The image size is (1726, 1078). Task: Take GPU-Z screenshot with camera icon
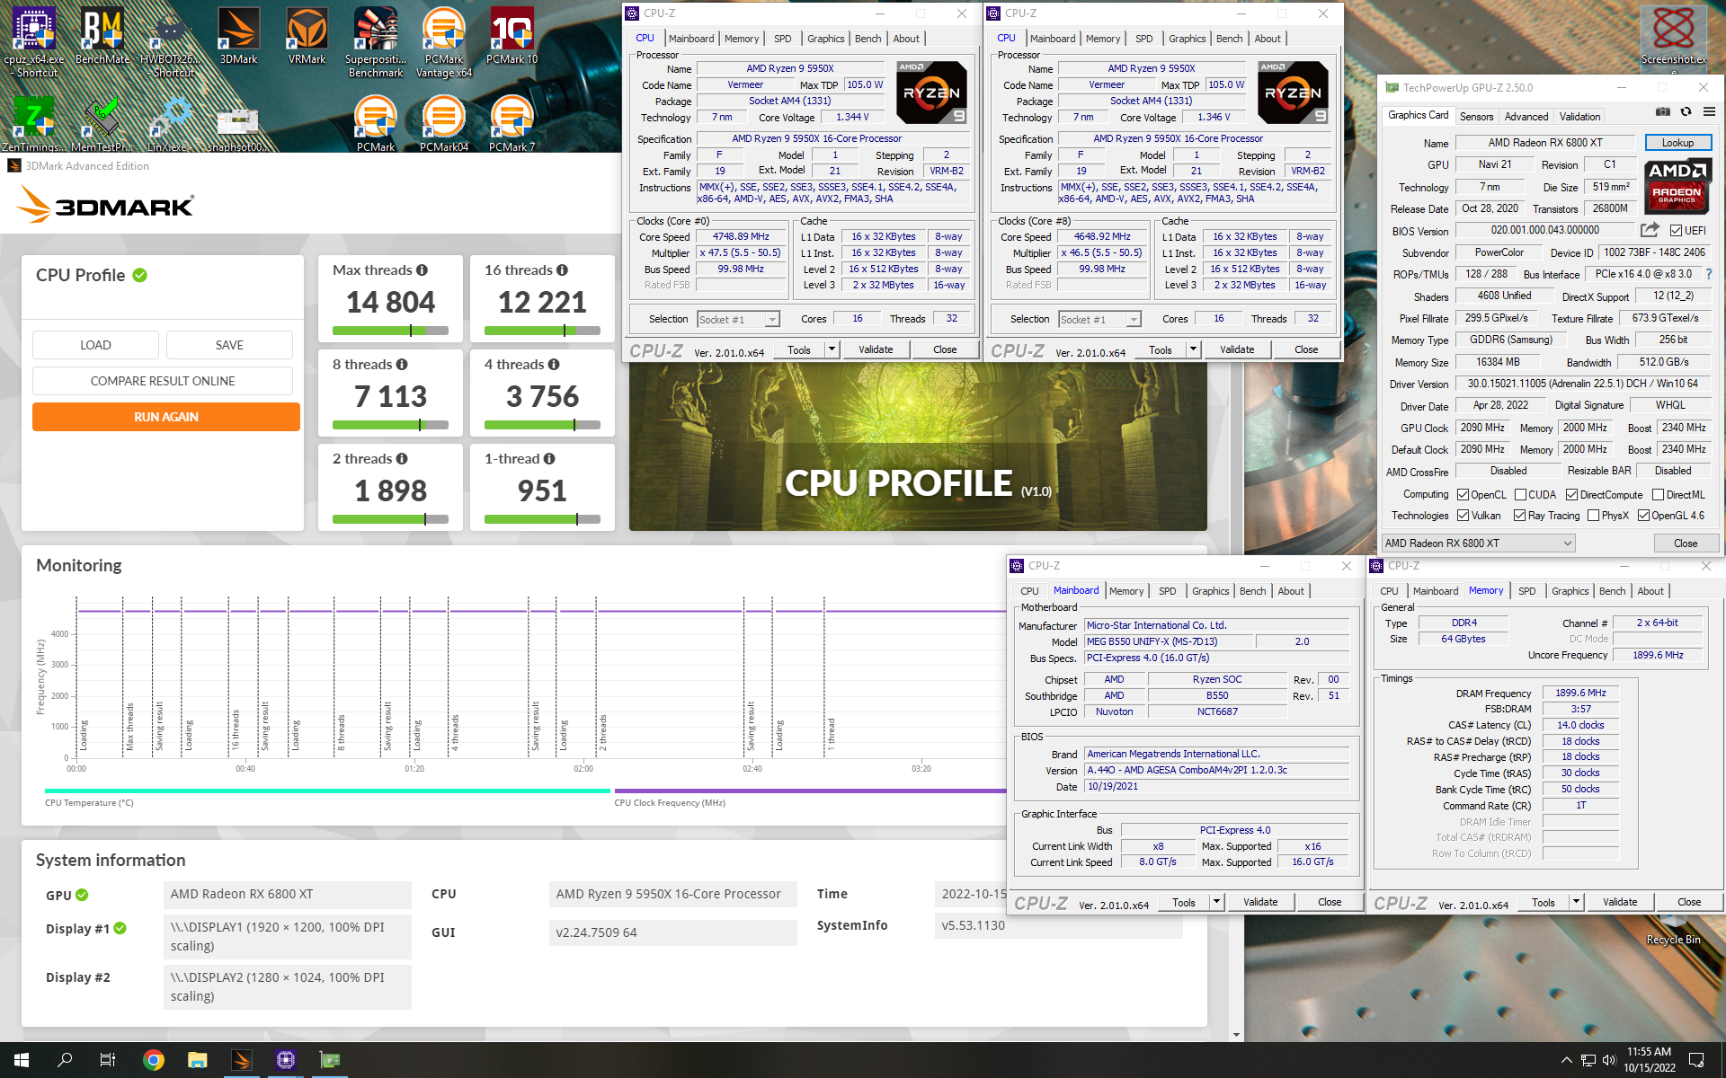pyautogui.click(x=1663, y=112)
